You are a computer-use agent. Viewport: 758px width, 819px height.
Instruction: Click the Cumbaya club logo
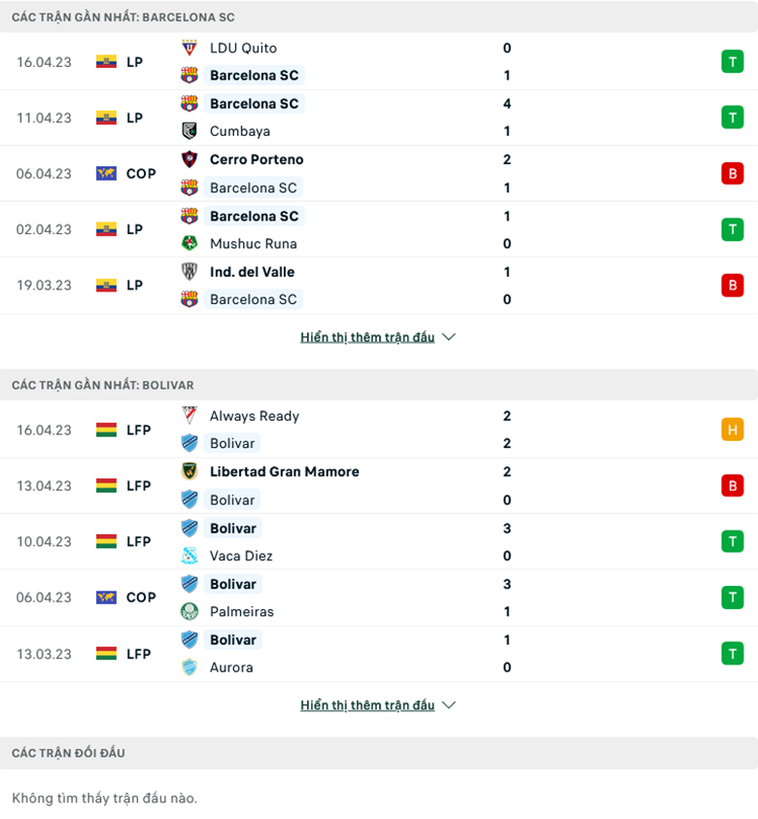(x=189, y=131)
